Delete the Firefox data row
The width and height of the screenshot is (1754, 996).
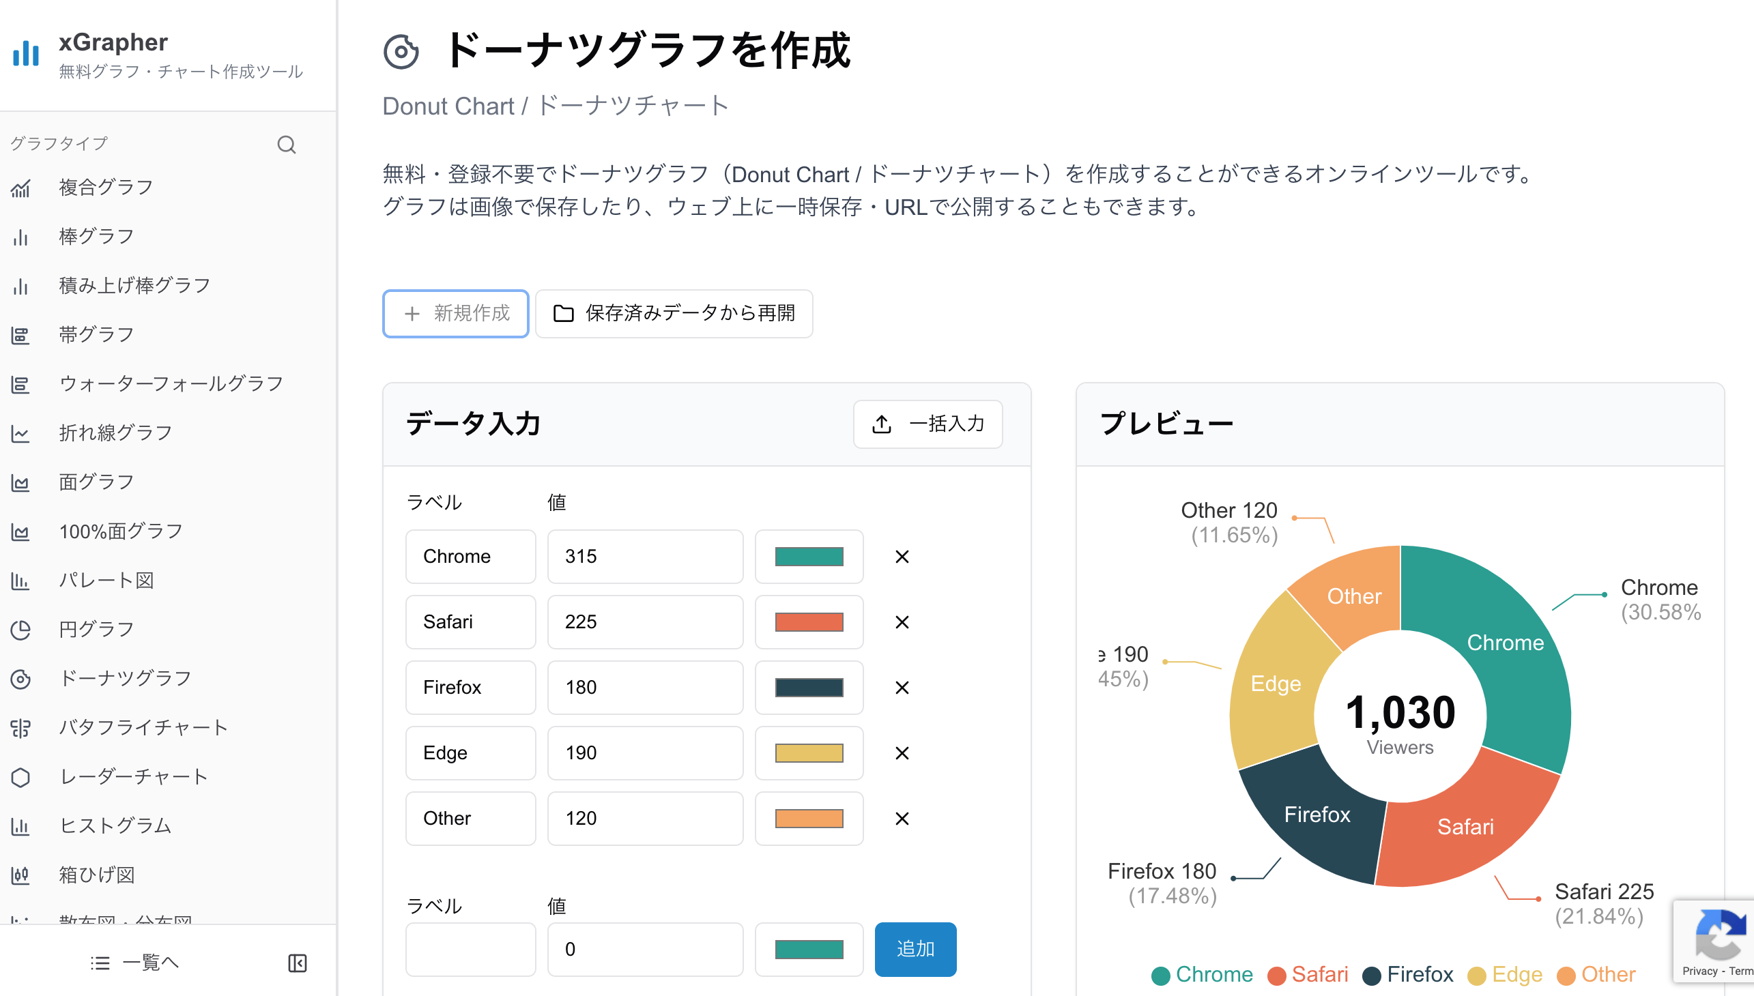pyautogui.click(x=902, y=688)
